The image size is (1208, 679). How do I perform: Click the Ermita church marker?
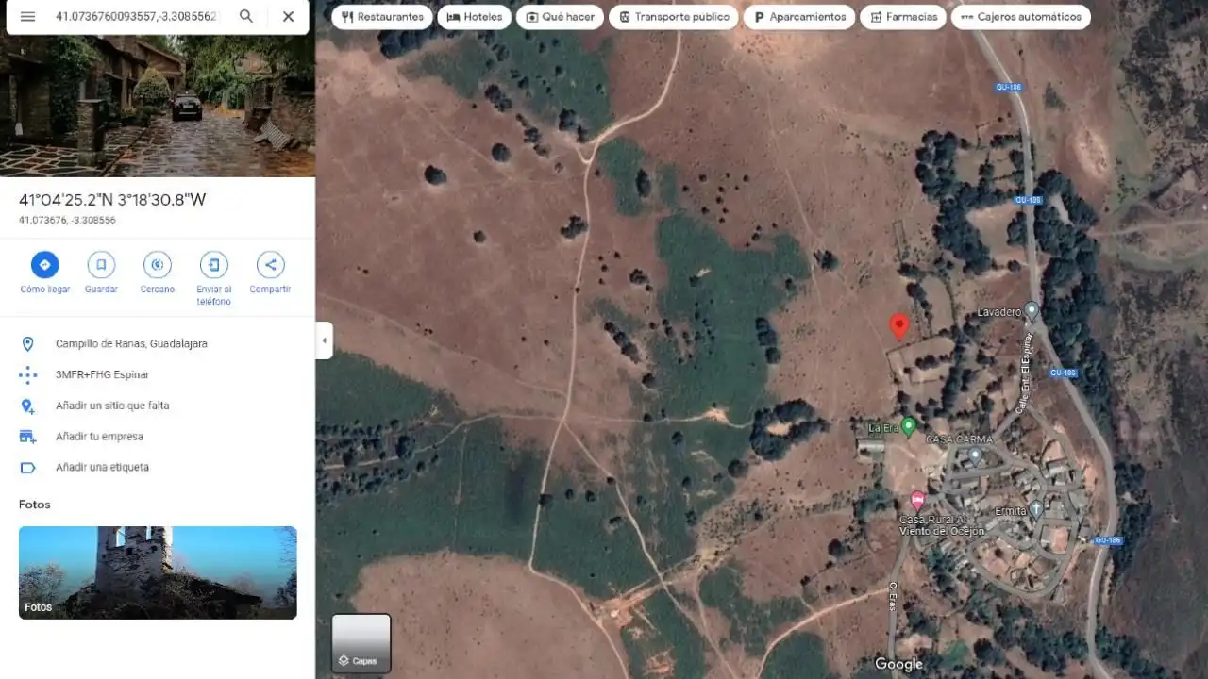tap(1035, 509)
